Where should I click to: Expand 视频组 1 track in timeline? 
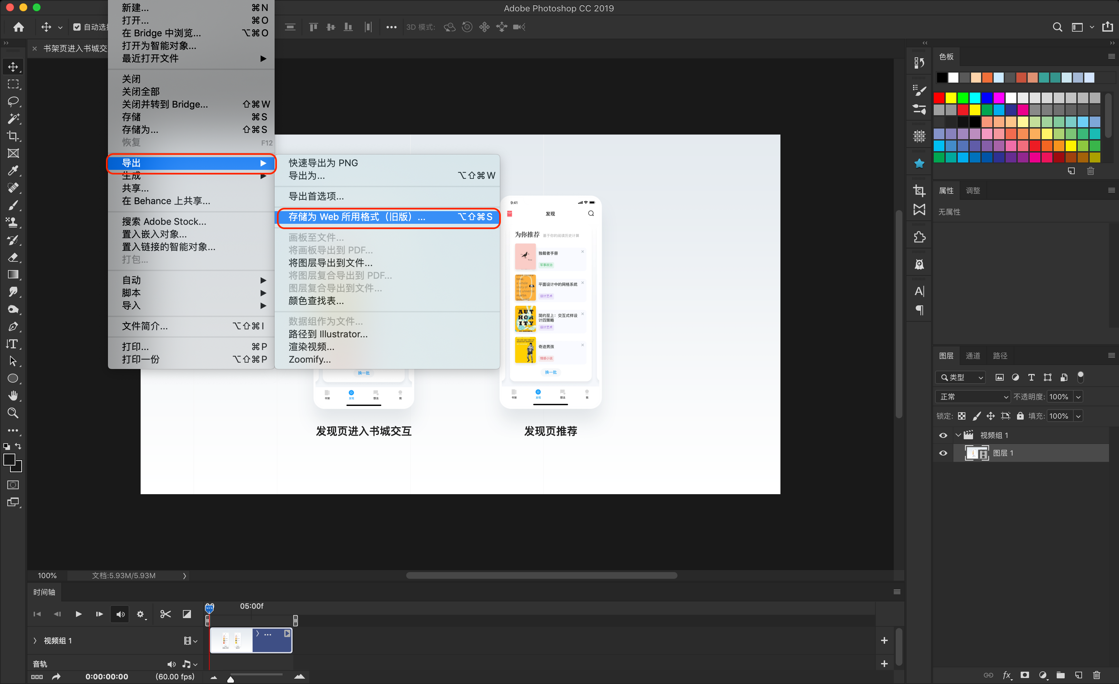click(x=35, y=640)
